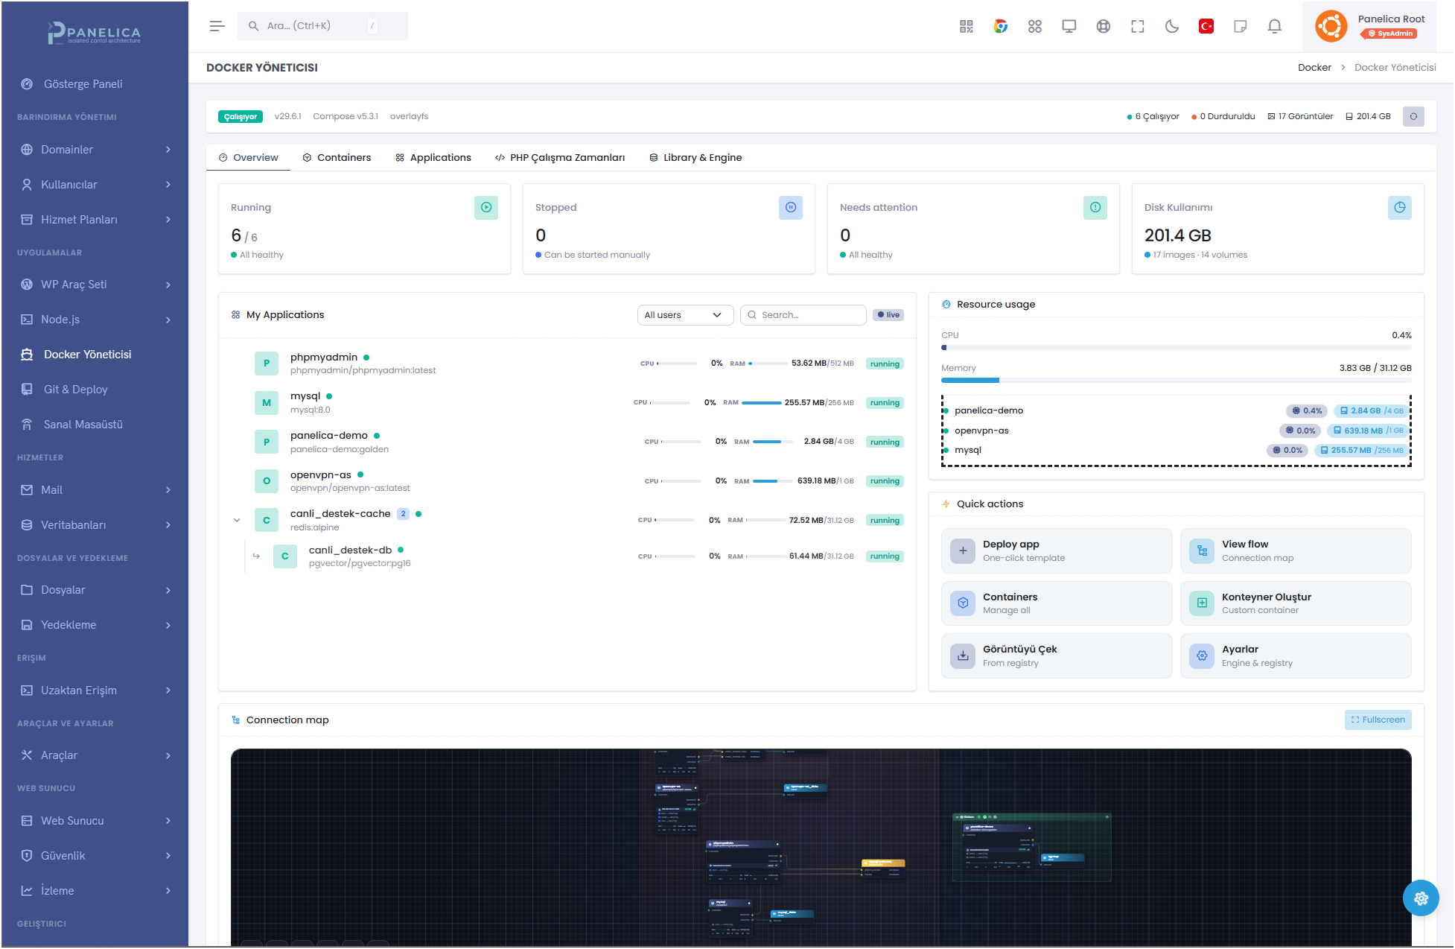Screen dimensions: 1455x949
Task: Click the mysql app M icon
Action: tap(267, 403)
